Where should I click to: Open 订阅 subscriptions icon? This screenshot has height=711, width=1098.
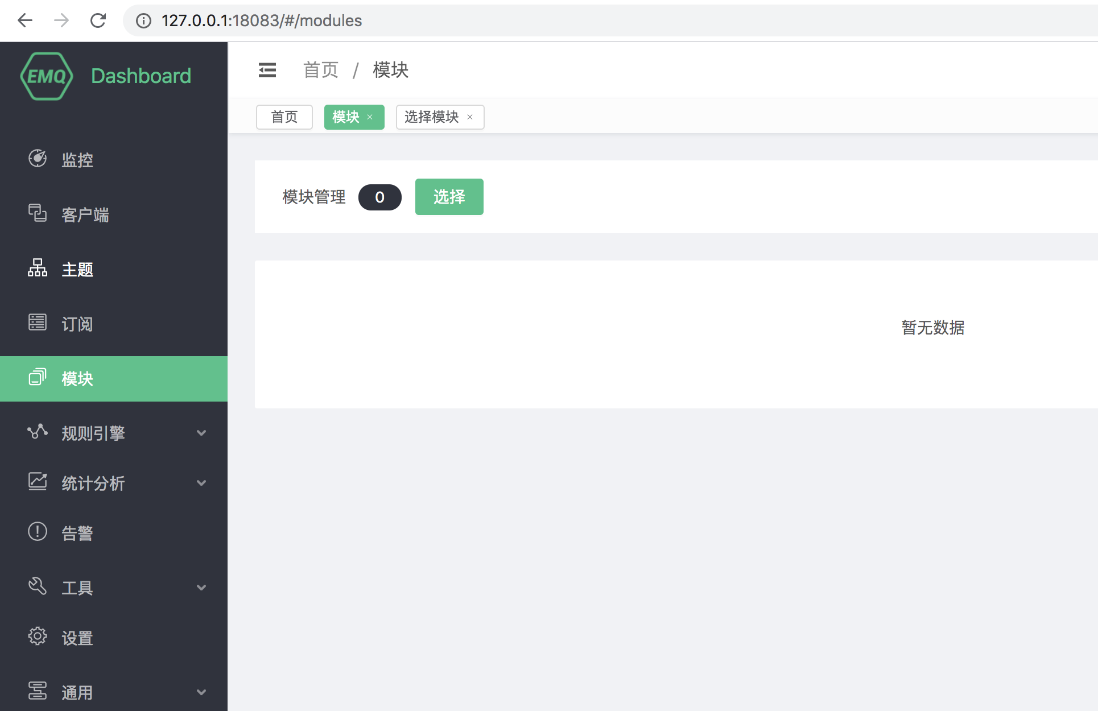[x=38, y=323]
